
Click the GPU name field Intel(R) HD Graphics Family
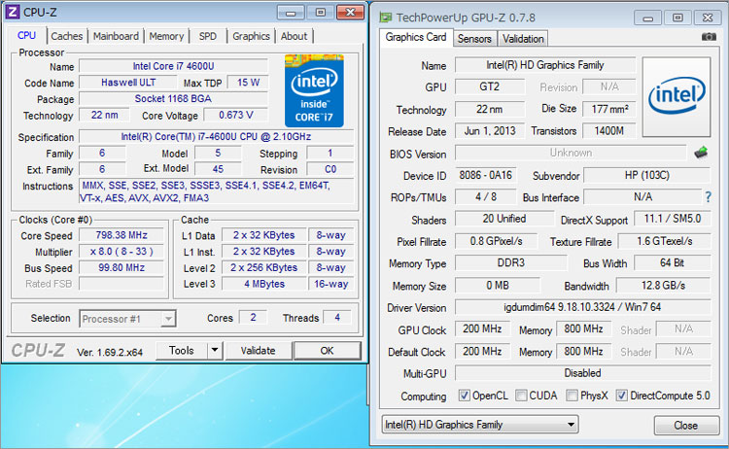click(x=545, y=65)
